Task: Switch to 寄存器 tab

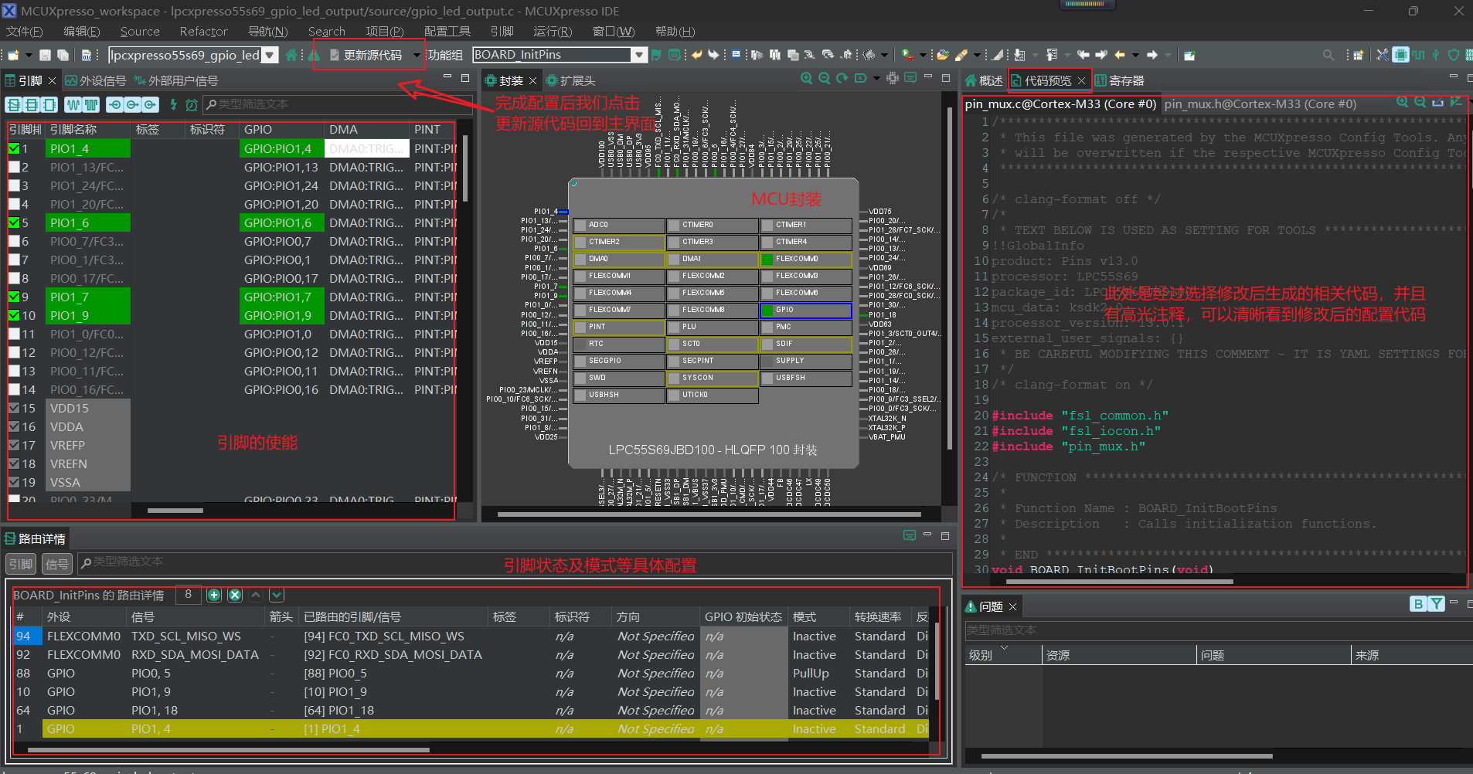Action: (x=1120, y=80)
